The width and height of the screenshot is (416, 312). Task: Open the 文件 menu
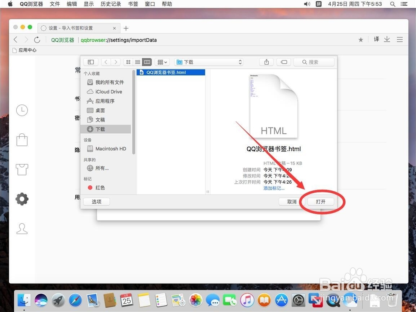(55, 4)
